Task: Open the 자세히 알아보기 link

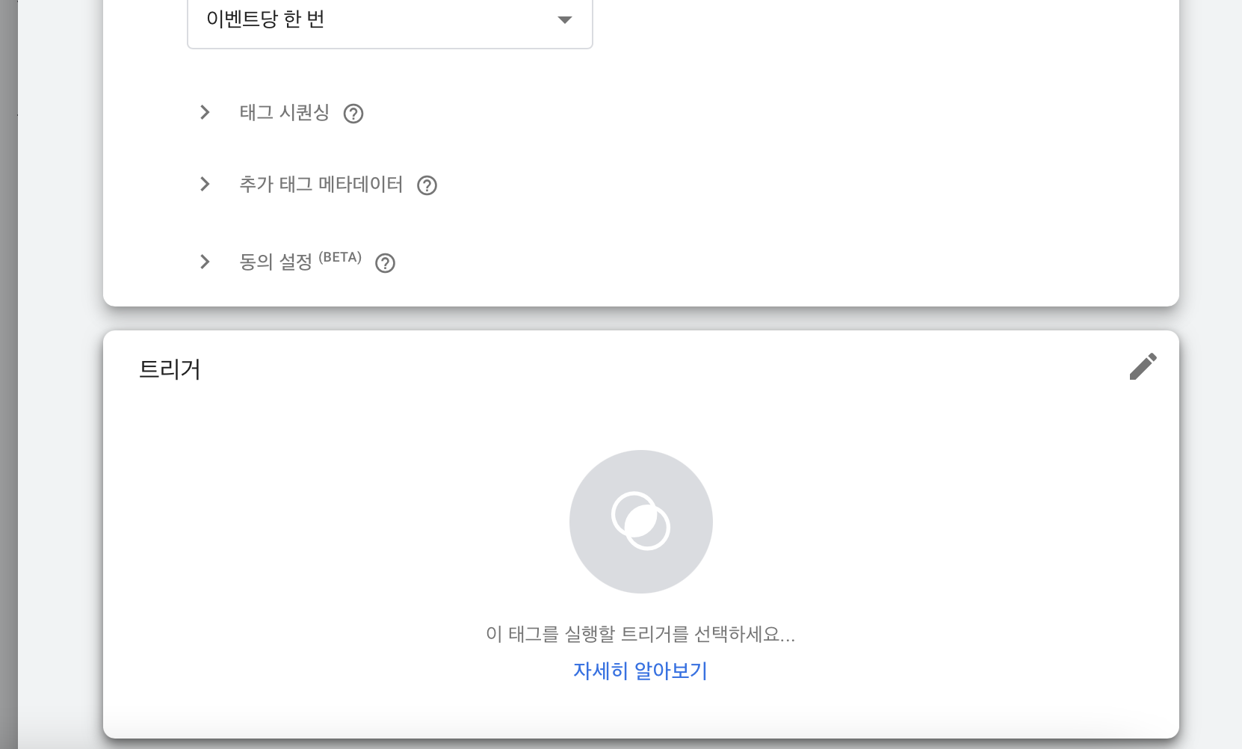Action: tap(640, 671)
